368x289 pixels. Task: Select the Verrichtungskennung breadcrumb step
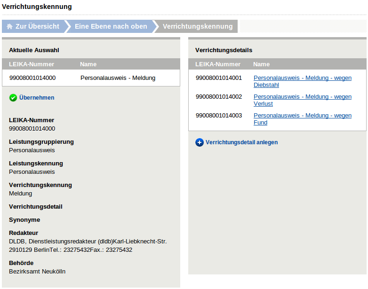click(x=198, y=26)
